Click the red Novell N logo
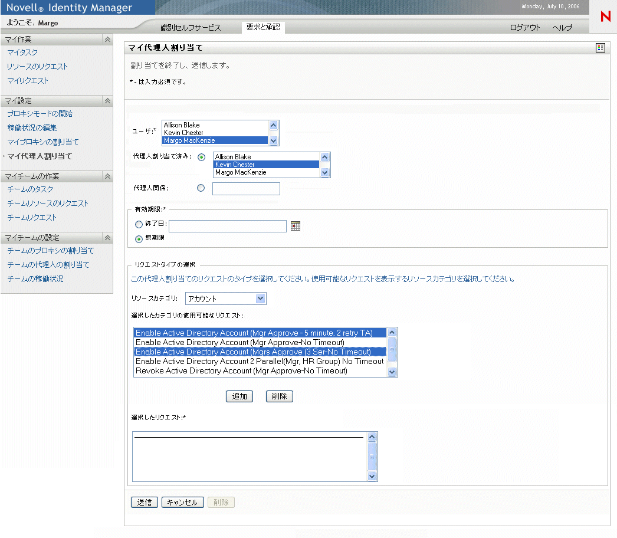This screenshot has width=617, height=538. (605, 16)
